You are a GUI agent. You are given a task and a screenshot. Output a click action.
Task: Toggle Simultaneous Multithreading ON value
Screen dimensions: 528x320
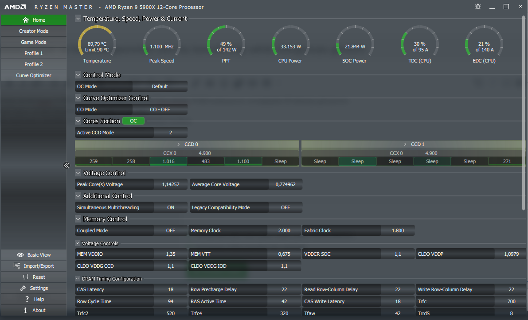click(171, 207)
